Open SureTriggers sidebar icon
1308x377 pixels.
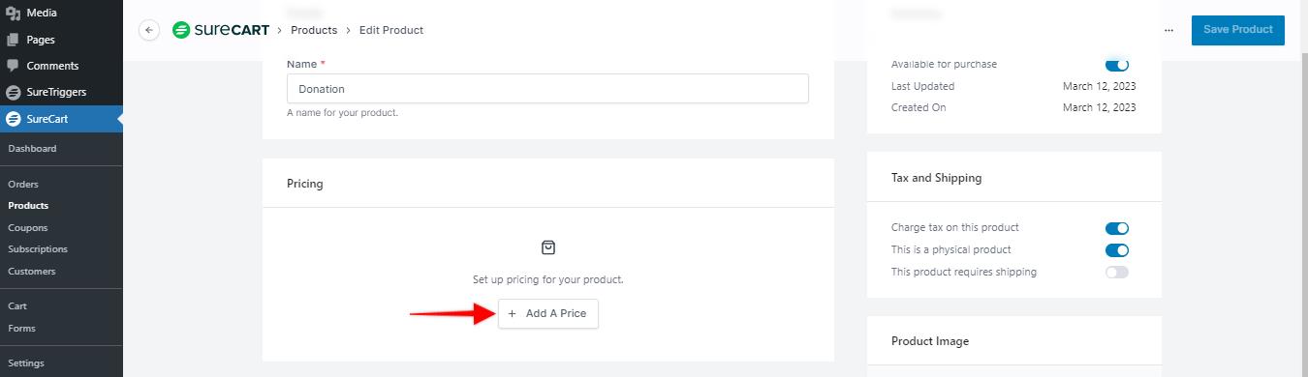coord(14,93)
